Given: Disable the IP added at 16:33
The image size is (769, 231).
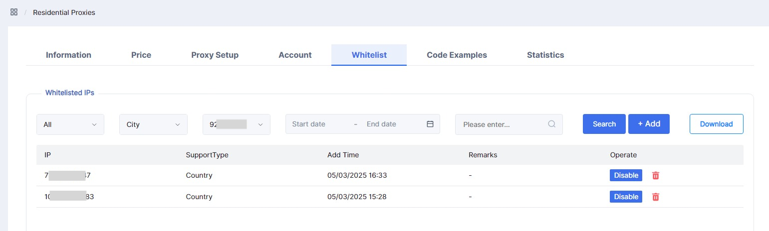Looking at the screenshot, I should [x=626, y=175].
